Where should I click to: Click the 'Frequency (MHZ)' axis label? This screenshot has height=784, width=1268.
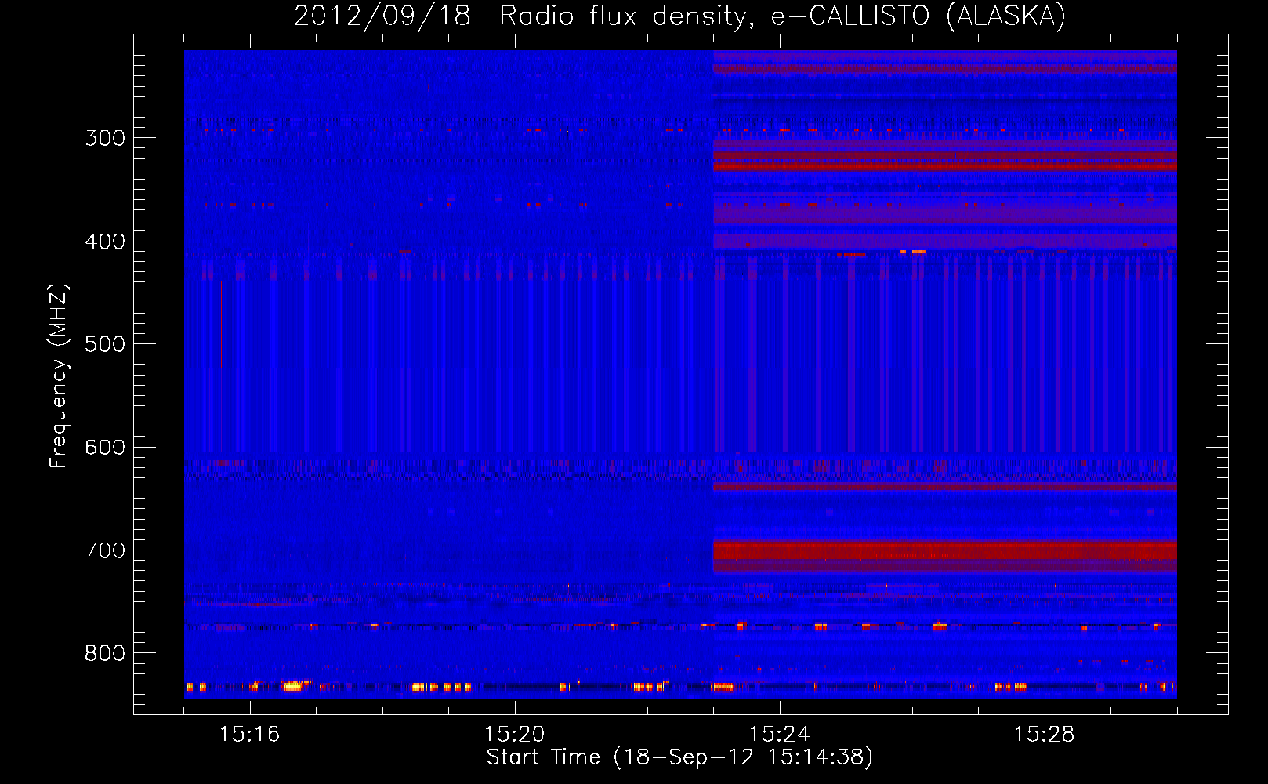point(59,376)
